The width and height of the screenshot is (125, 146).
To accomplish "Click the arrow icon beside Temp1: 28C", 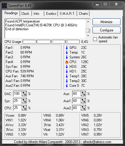I will tap(67, 76).
